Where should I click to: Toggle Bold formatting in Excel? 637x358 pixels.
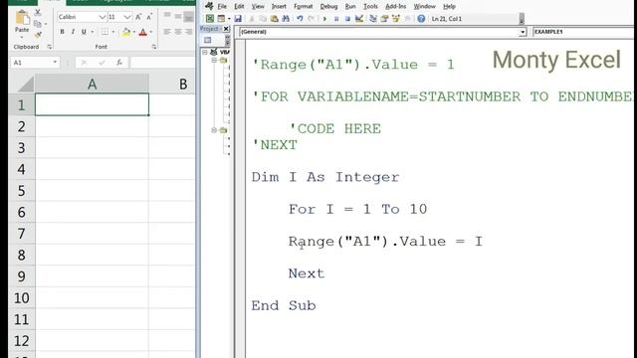tap(62, 32)
